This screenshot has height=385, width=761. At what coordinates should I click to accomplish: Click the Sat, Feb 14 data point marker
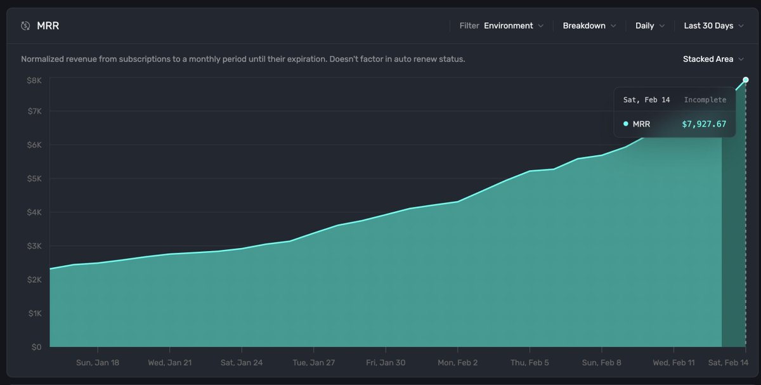pos(746,80)
